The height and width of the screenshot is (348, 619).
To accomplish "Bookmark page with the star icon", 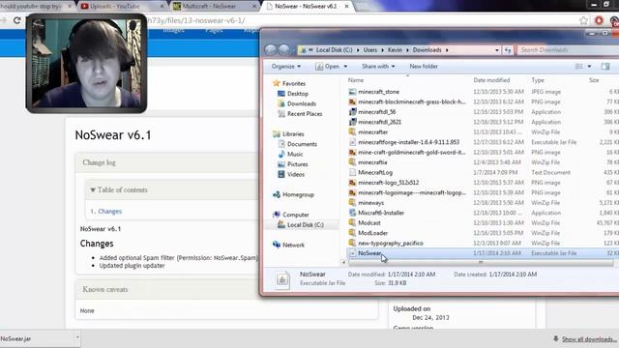I will click(583, 20).
